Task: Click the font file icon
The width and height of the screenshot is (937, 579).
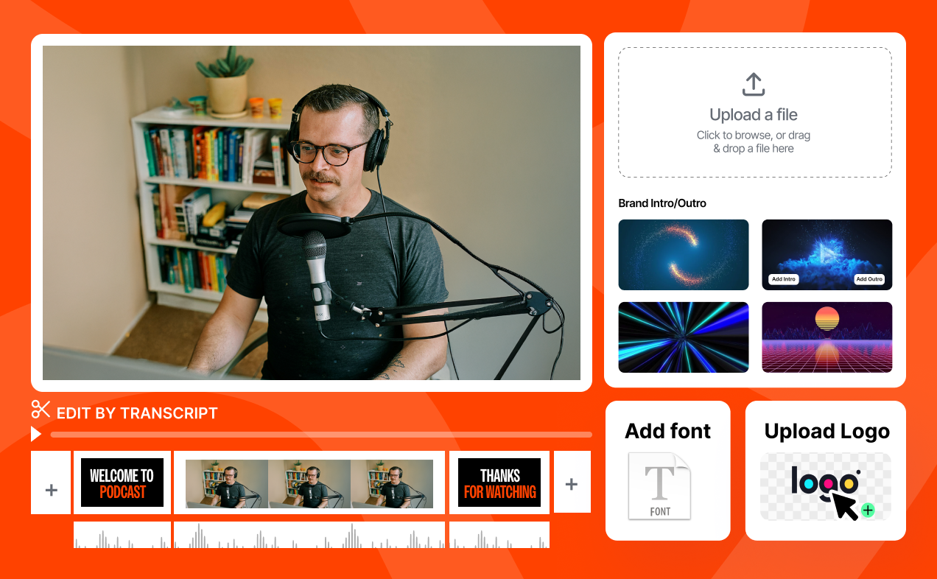Action: tap(660, 486)
